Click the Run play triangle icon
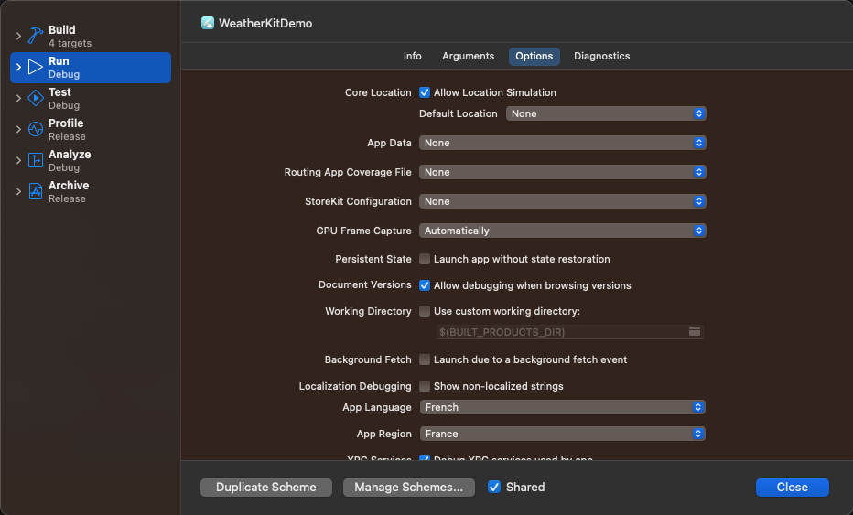Viewport: 853px width, 515px height. (x=36, y=67)
